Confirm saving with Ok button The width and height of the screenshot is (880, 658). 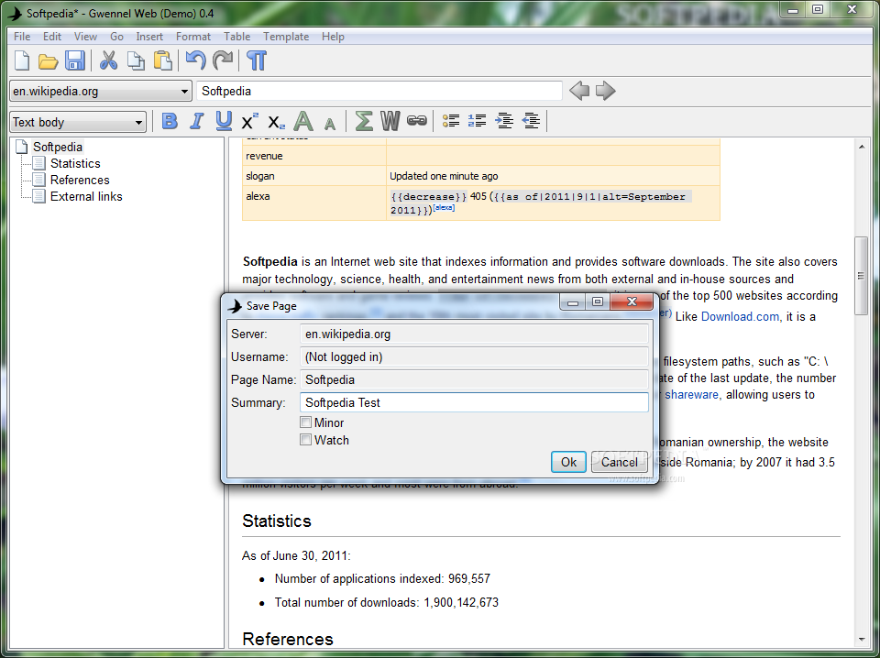click(568, 462)
